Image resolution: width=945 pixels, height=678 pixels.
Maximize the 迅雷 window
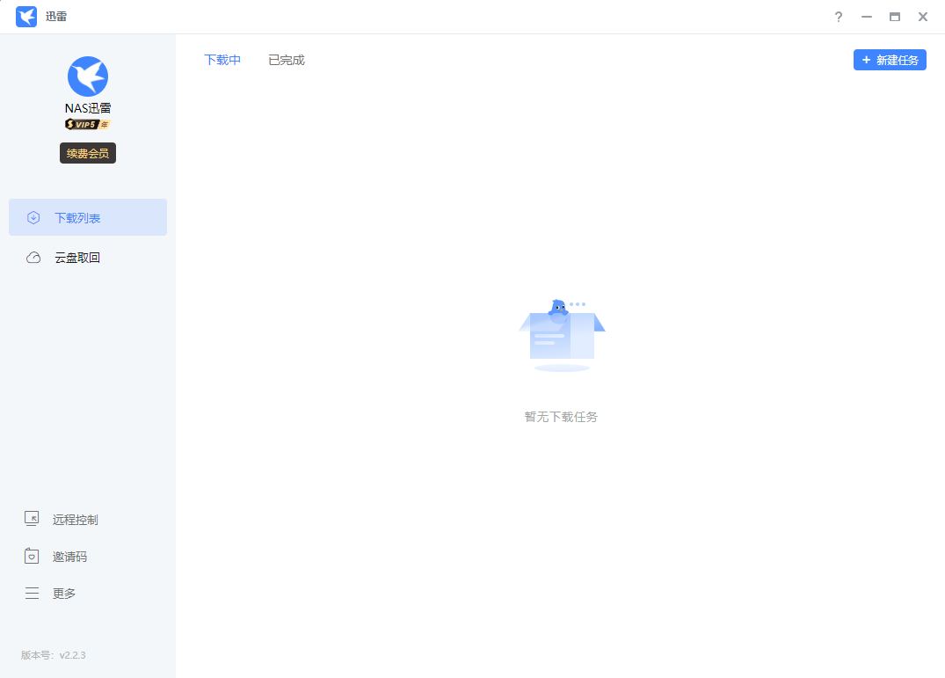pyautogui.click(x=895, y=17)
